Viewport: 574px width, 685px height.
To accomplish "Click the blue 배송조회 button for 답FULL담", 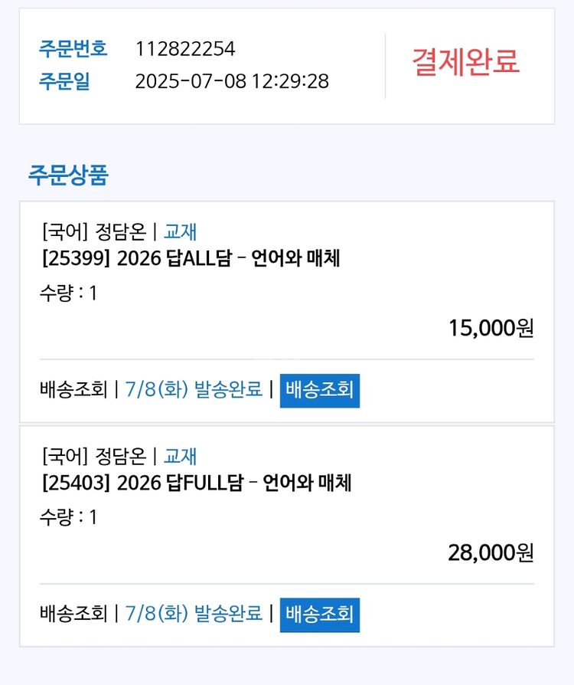I will point(319,615).
